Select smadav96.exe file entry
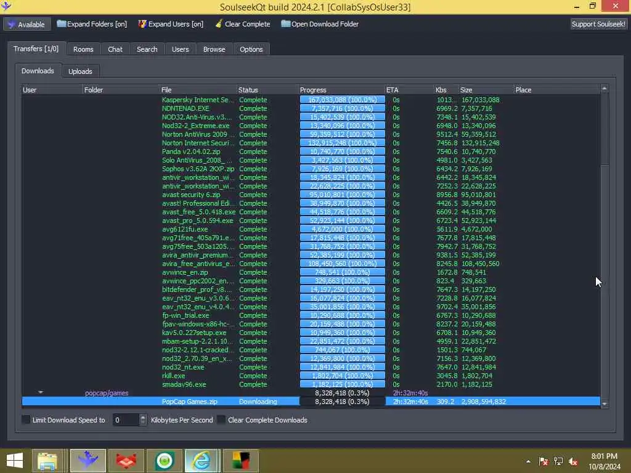 coord(184,384)
